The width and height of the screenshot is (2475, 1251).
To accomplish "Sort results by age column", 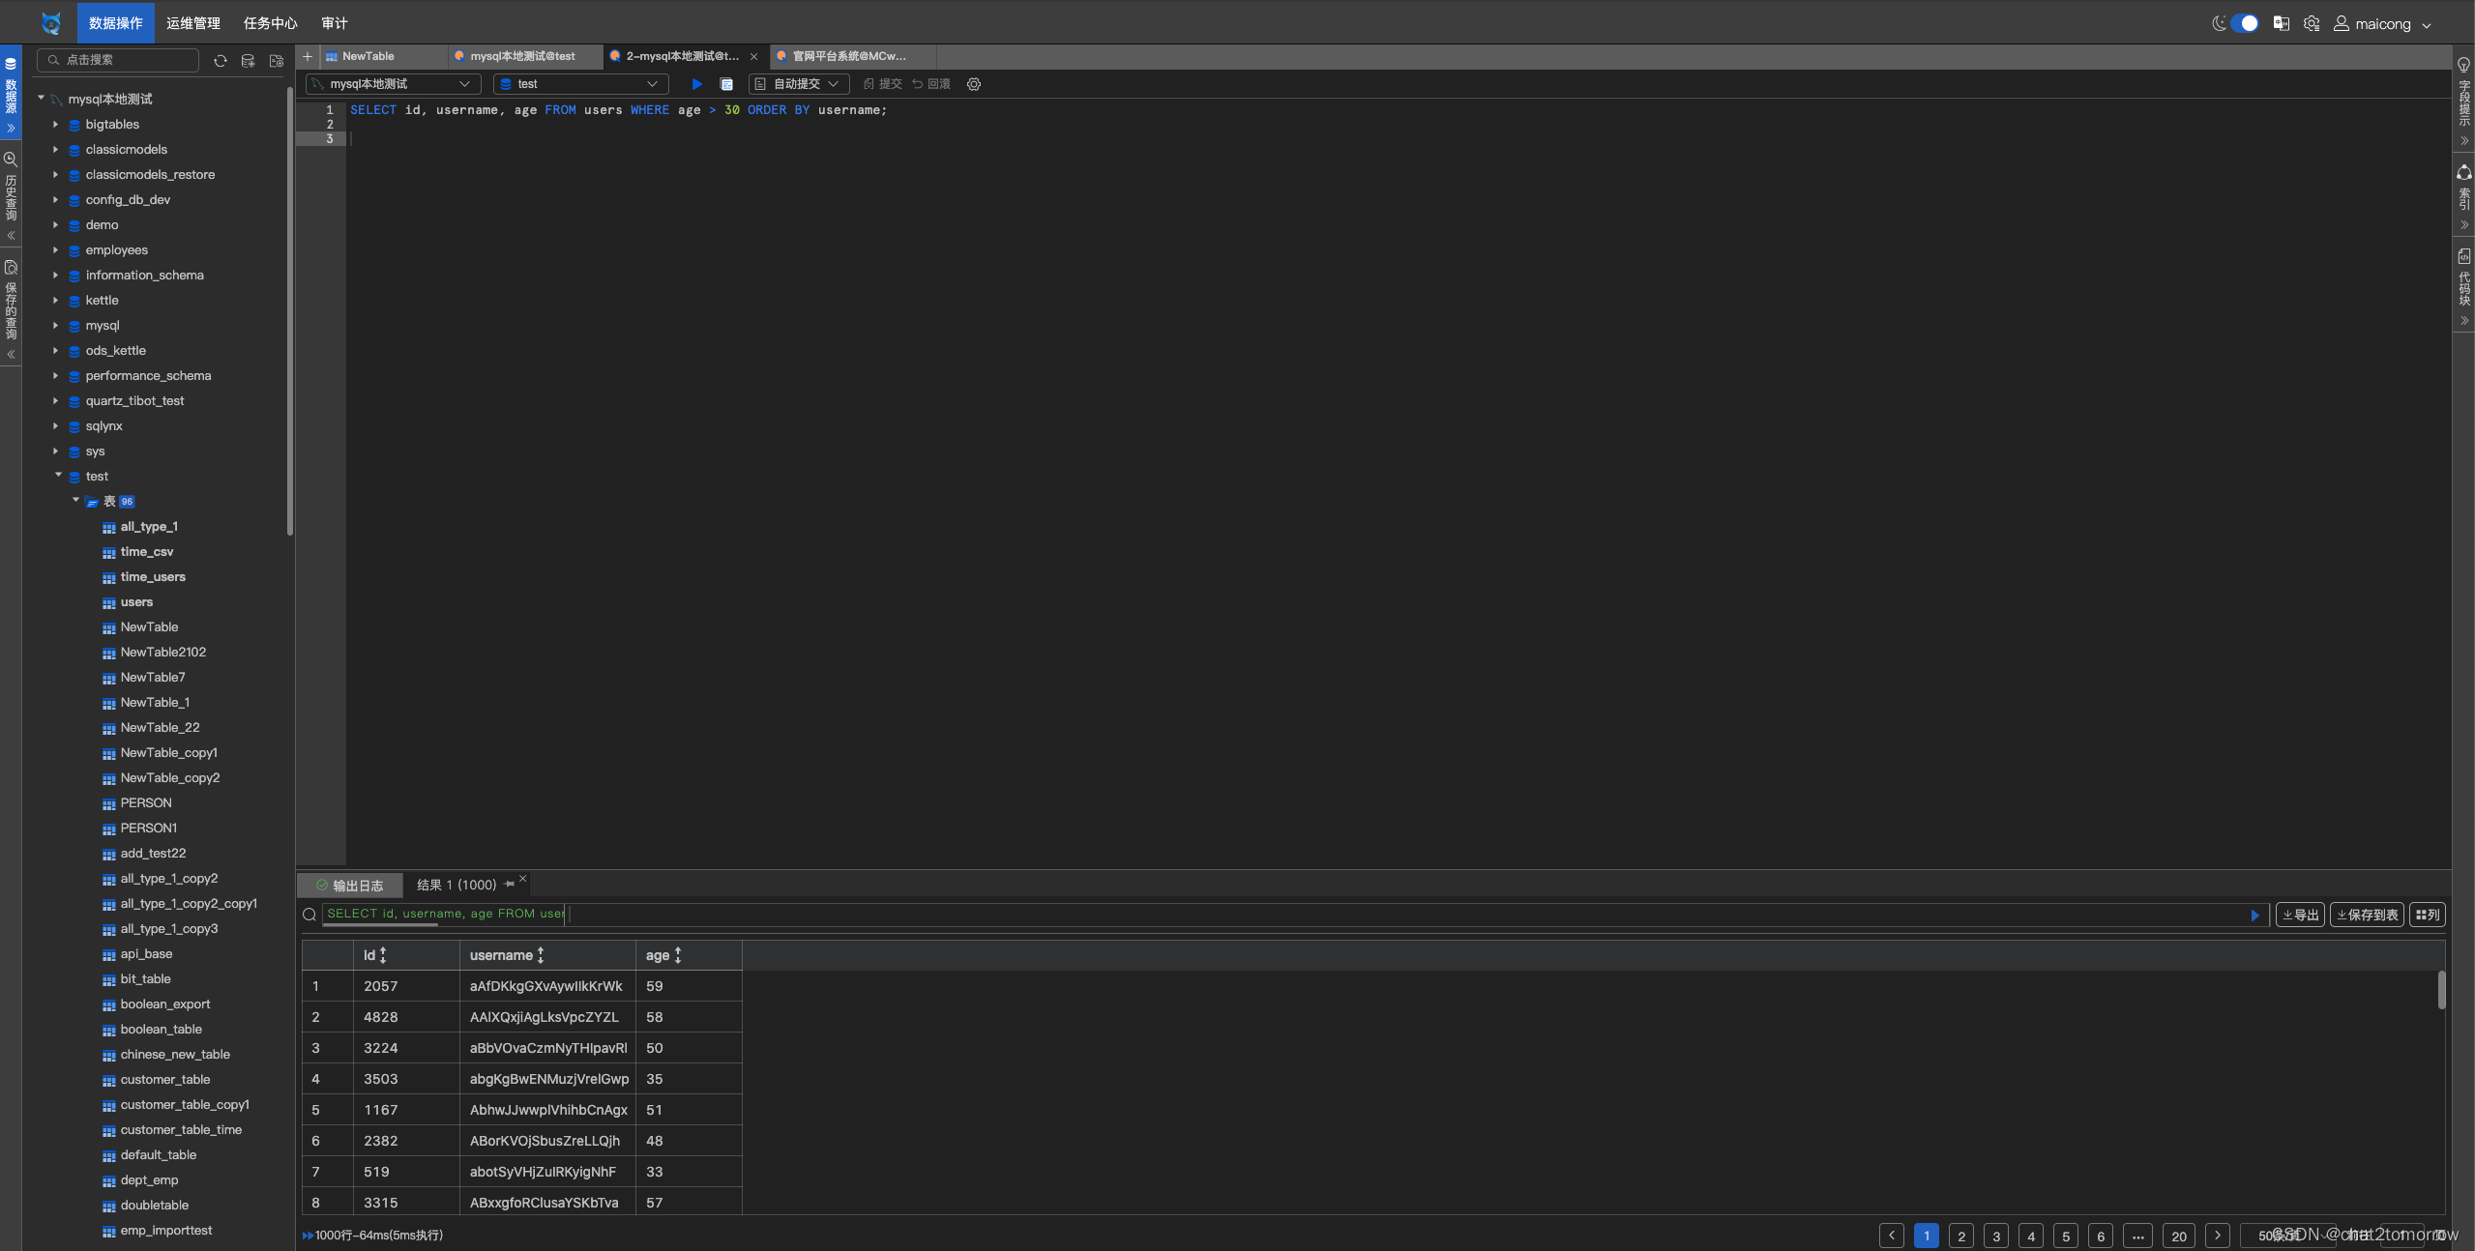I will point(678,955).
